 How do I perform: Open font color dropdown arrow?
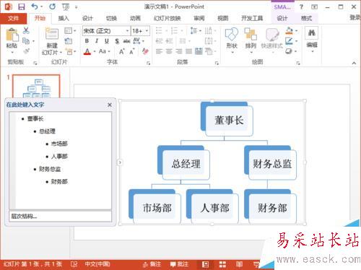point(95,51)
